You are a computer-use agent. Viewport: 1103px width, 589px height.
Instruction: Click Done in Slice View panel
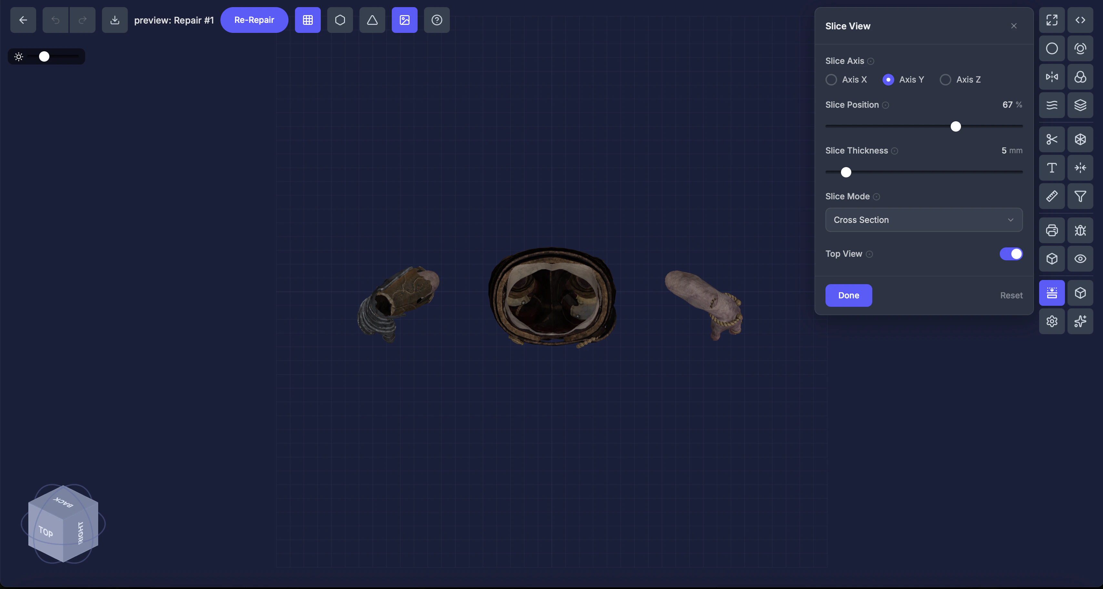coord(848,295)
